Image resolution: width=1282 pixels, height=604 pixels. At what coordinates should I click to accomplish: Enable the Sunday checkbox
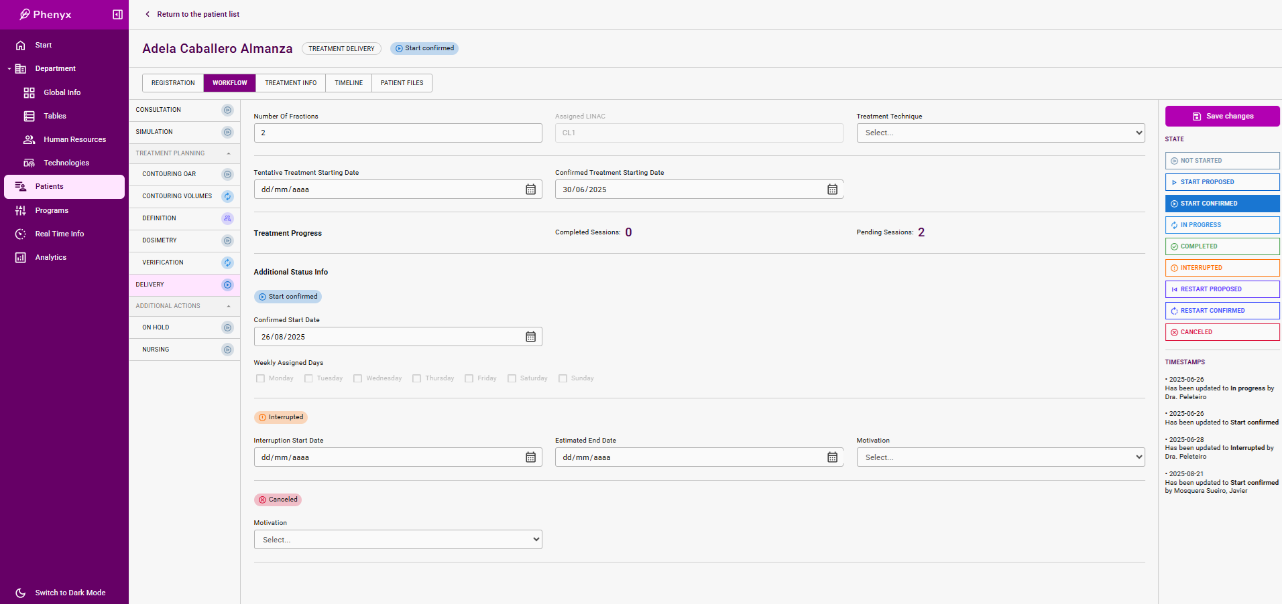tap(563, 379)
